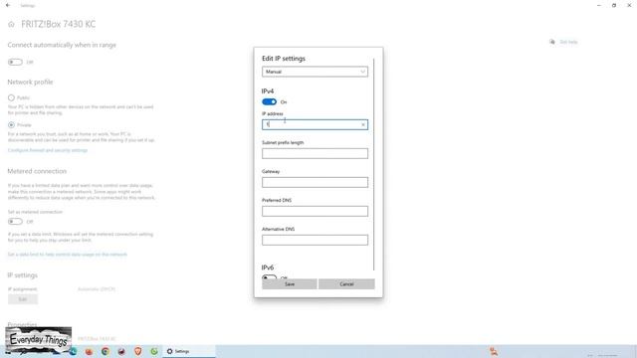Click the Edit button under IP assignment
Screen dimensions: 637x358
(x=23, y=299)
